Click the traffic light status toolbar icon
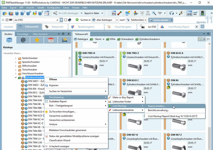213x150 pixels. 202,13
